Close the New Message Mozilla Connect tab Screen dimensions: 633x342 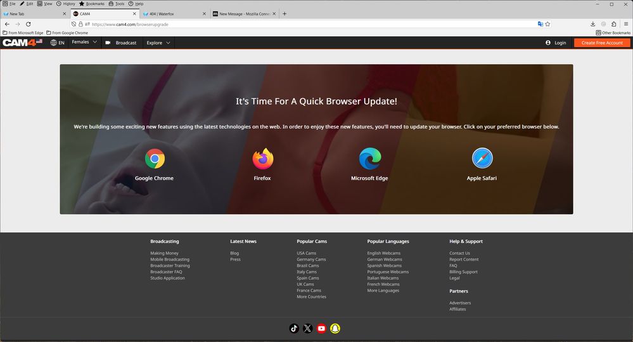pyautogui.click(x=274, y=14)
